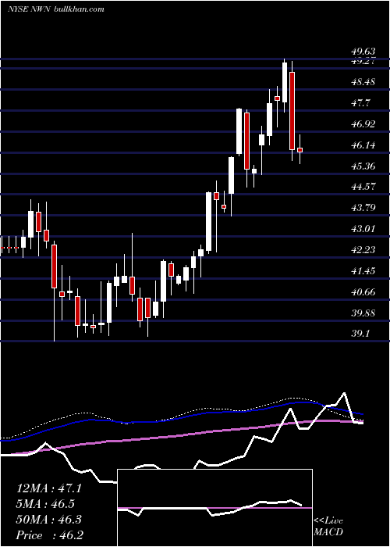This screenshot has width=390, height=547.
Task: Click the 43.79 price axis label
Action: 363,208
